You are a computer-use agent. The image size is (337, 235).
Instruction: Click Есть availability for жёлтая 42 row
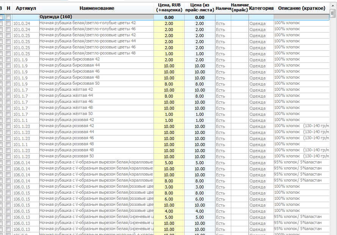[x=220, y=90]
